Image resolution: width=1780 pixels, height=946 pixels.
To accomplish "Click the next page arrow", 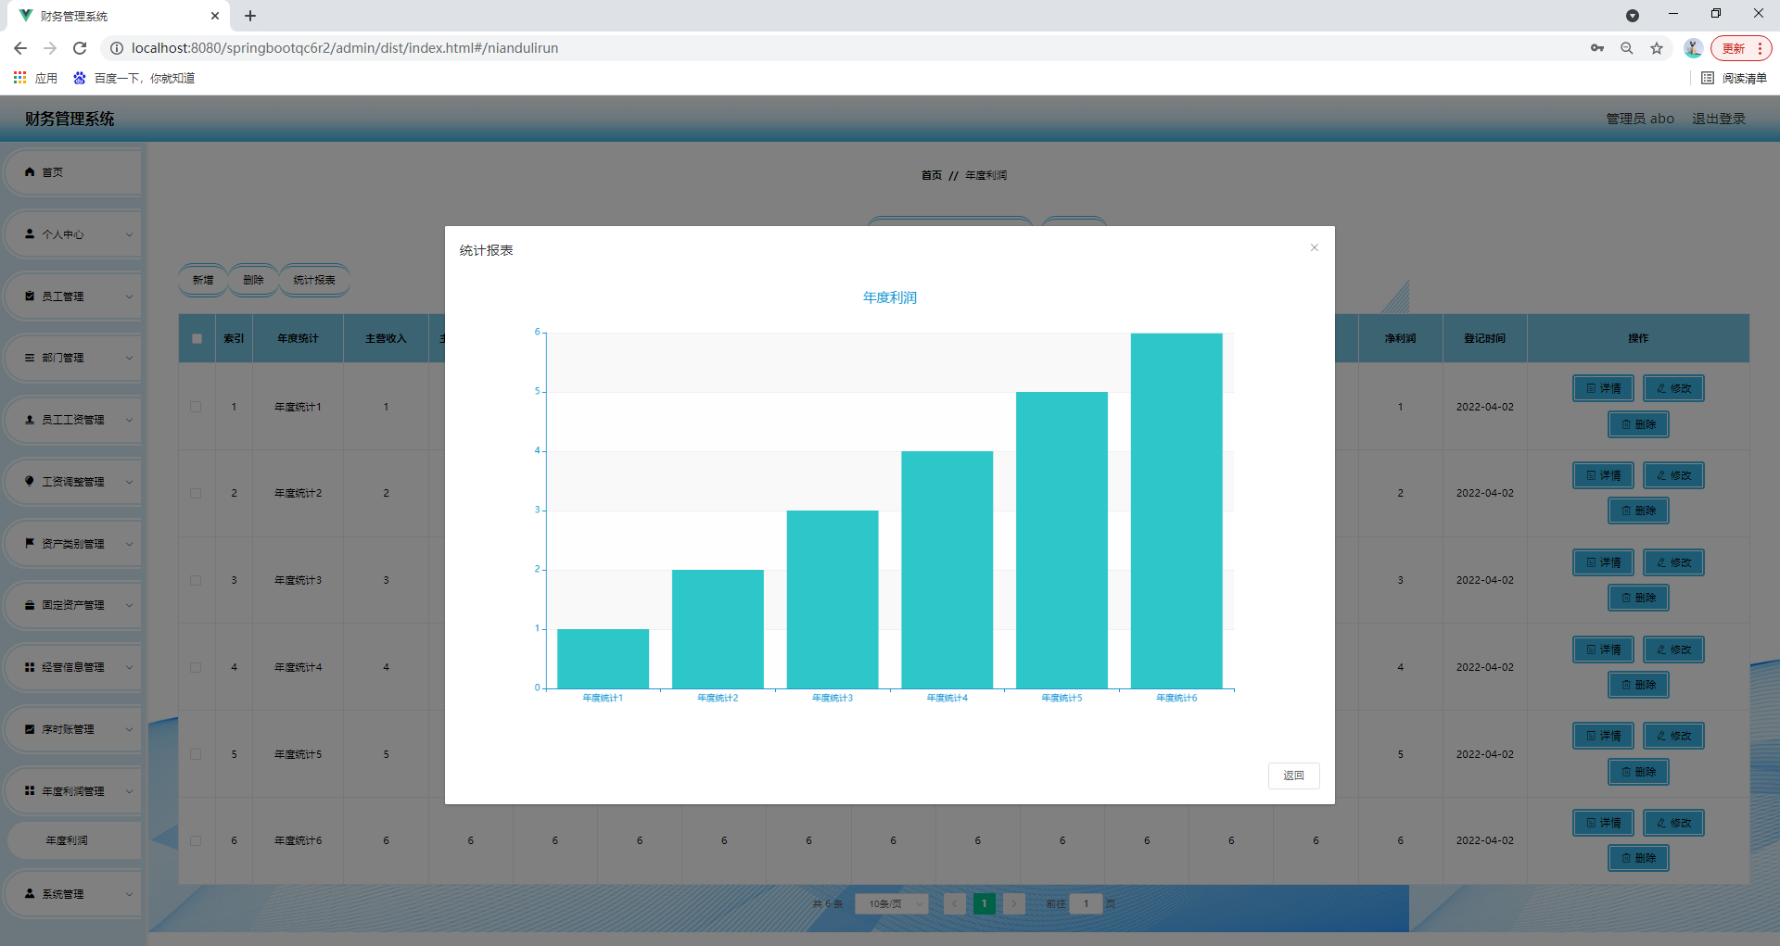I will (1014, 903).
